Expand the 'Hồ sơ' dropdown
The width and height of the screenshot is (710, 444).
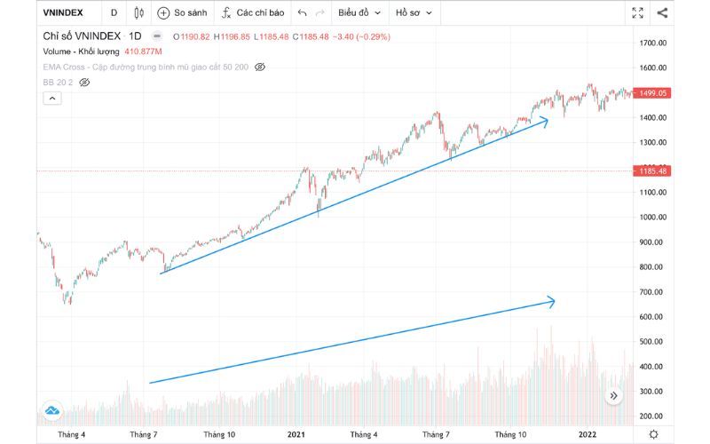414,13
